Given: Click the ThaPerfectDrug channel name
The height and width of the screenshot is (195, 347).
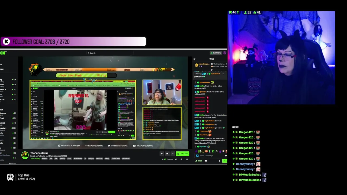Looking at the screenshot, I should pyautogui.click(x=39, y=153).
